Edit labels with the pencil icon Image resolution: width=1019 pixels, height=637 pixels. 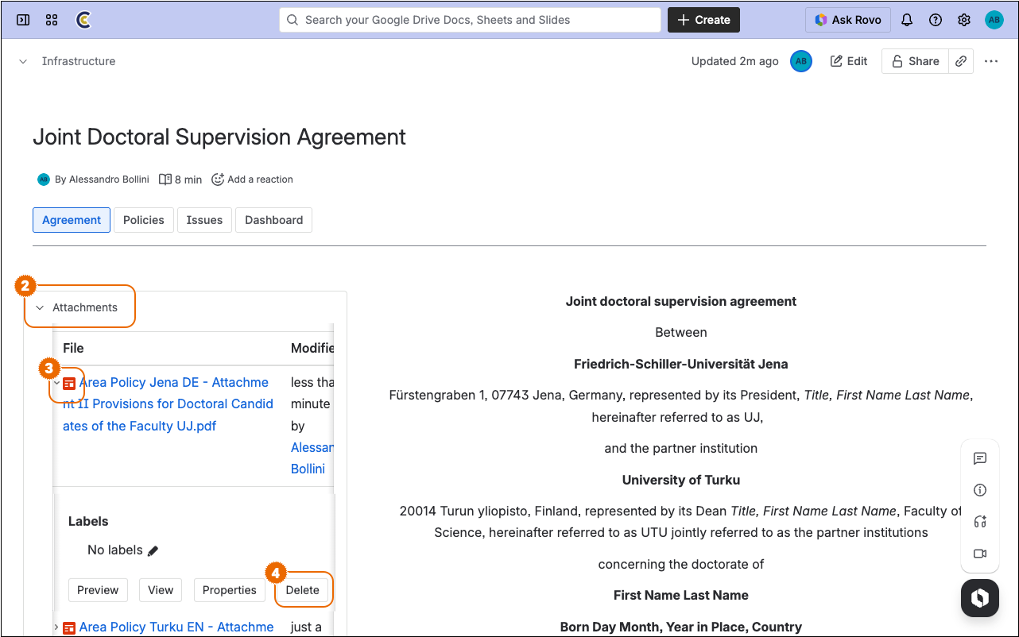pos(153,550)
